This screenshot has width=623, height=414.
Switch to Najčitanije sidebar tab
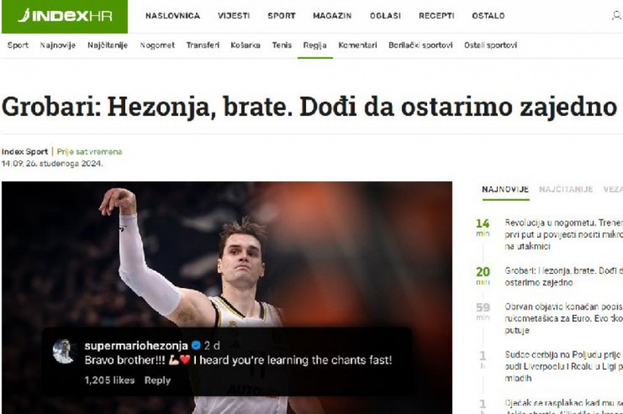pyautogui.click(x=566, y=189)
